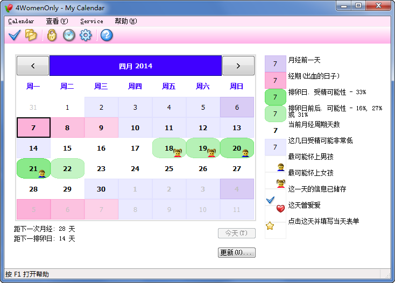Select April 30 in the calendar
This screenshot has width=395, height=283.
click(x=101, y=189)
